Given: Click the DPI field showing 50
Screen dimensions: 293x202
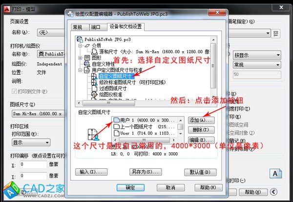Looking at the screenshot, I should click(257, 75).
